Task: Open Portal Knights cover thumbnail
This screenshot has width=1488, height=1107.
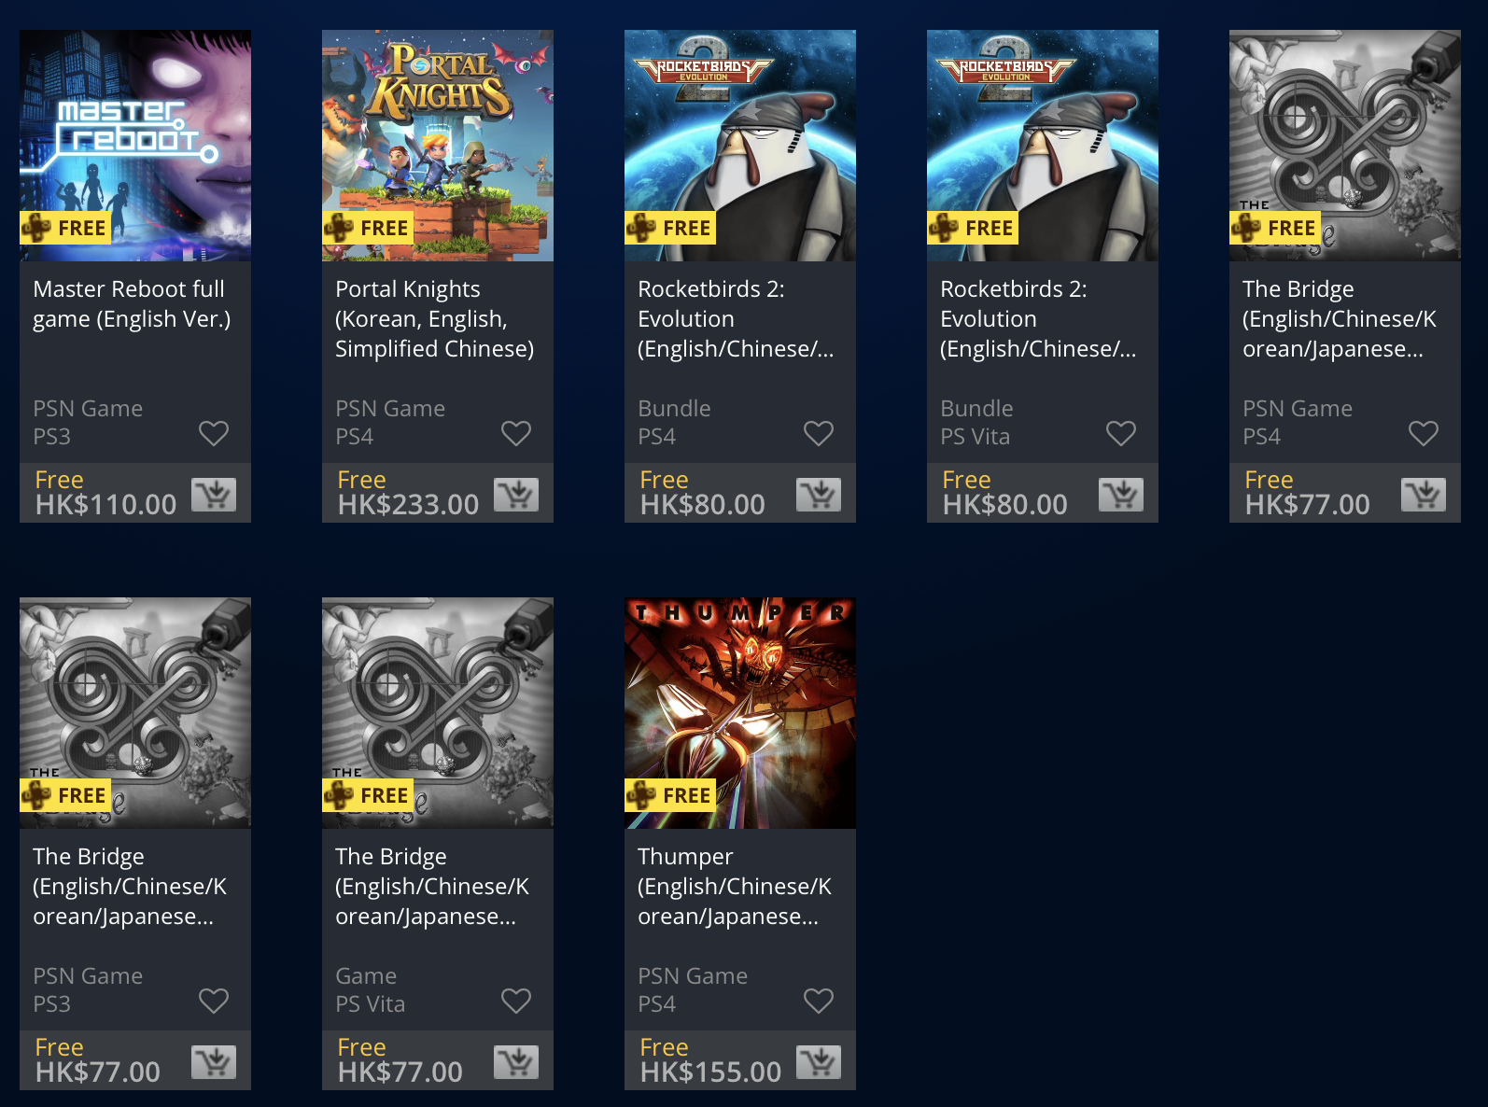Action: 438,146
